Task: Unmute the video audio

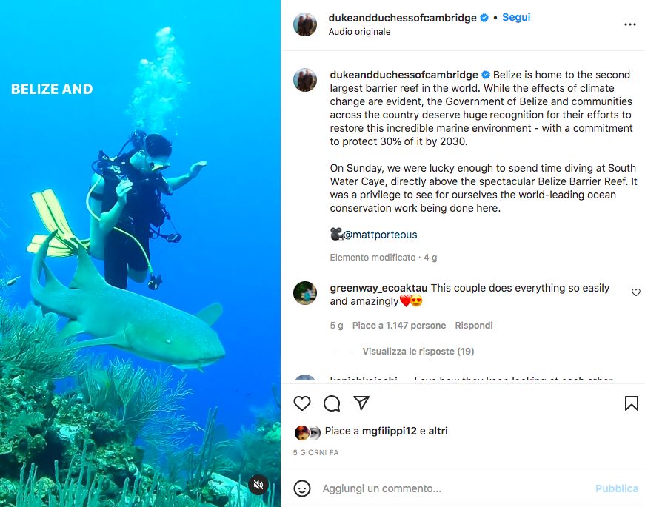Action: [x=258, y=485]
